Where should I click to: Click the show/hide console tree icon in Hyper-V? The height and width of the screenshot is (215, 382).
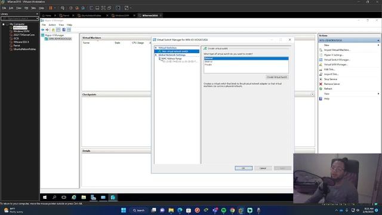(58, 30)
